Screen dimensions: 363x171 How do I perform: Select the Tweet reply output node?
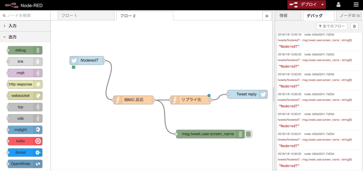pyautogui.click(x=247, y=94)
